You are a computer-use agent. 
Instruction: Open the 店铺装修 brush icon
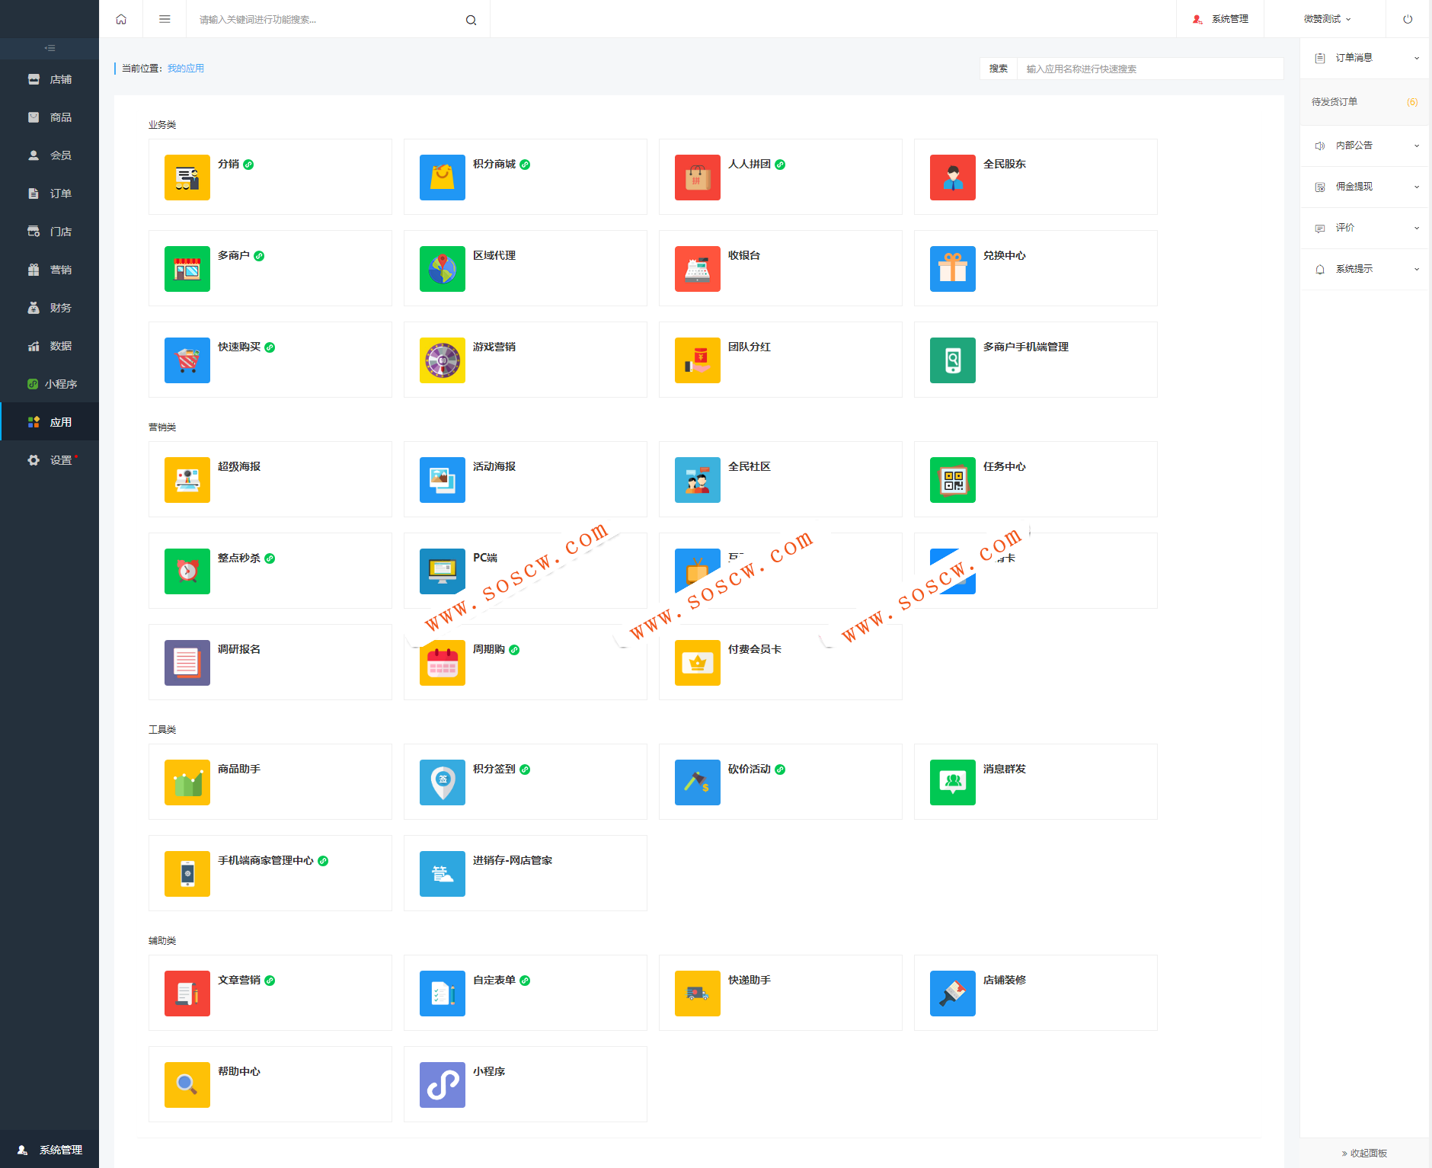952,994
